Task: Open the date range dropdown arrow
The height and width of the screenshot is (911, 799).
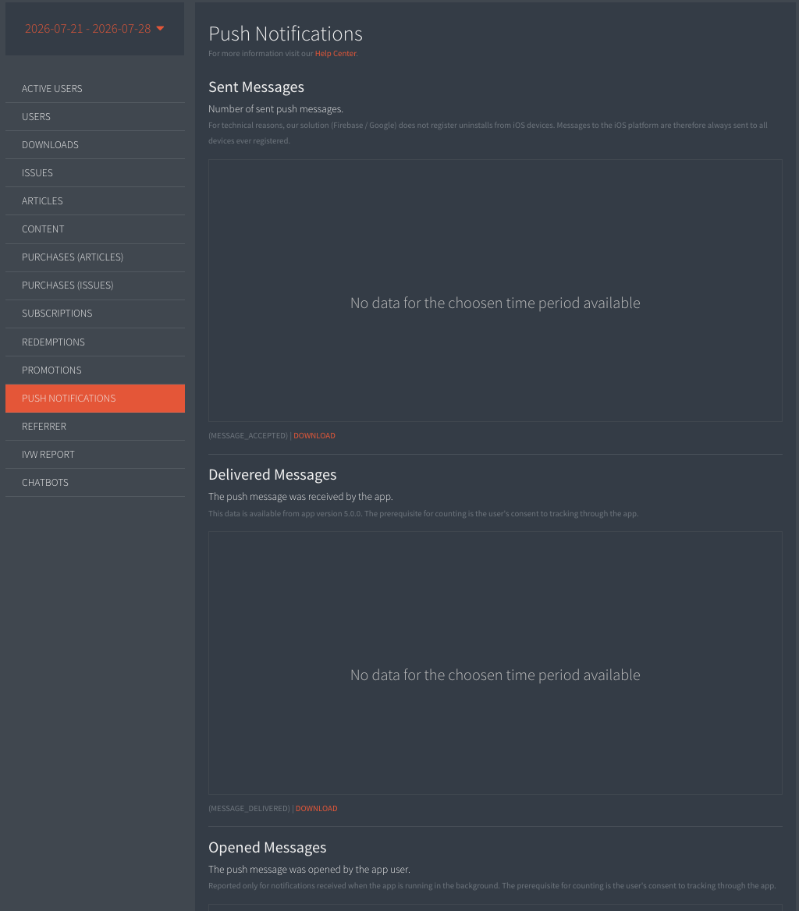Action: (x=161, y=28)
